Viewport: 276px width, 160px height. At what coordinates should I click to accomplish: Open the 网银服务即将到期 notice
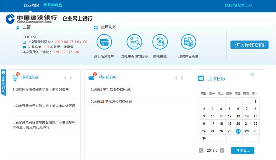tap(41, 90)
